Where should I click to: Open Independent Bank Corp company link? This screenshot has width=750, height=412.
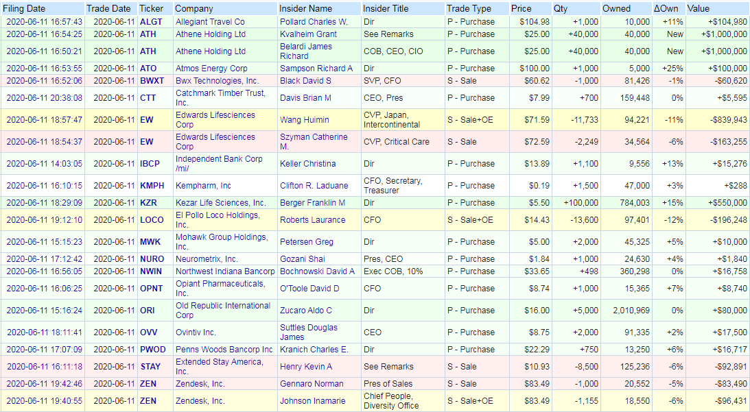219,164
